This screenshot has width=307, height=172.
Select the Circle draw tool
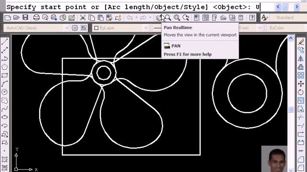pyautogui.click(x=4, y=92)
